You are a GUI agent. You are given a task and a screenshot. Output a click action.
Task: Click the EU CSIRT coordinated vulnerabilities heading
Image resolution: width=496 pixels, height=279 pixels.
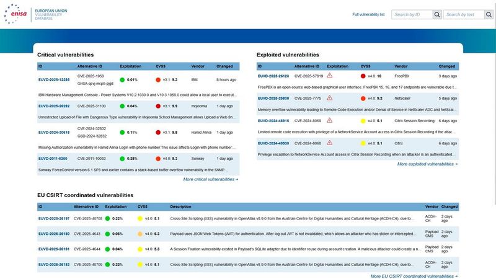click(x=85, y=195)
